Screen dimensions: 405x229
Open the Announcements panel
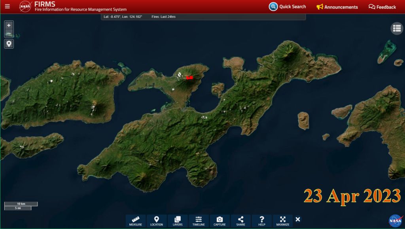pyautogui.click(x=337, y=7)
